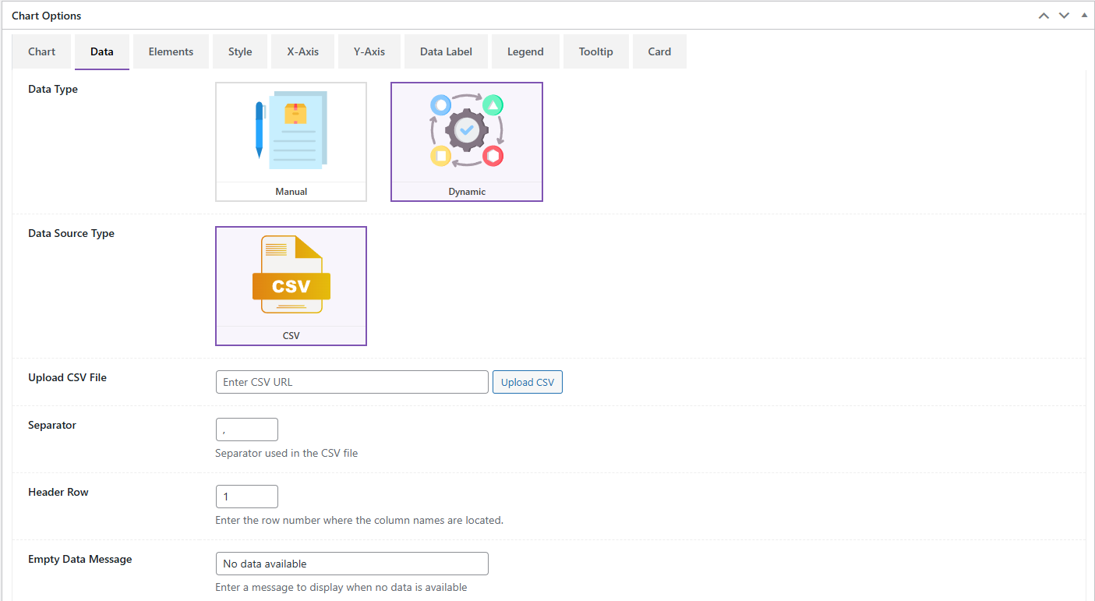Move Chart Options panel down arrow

click(1064, 16)
